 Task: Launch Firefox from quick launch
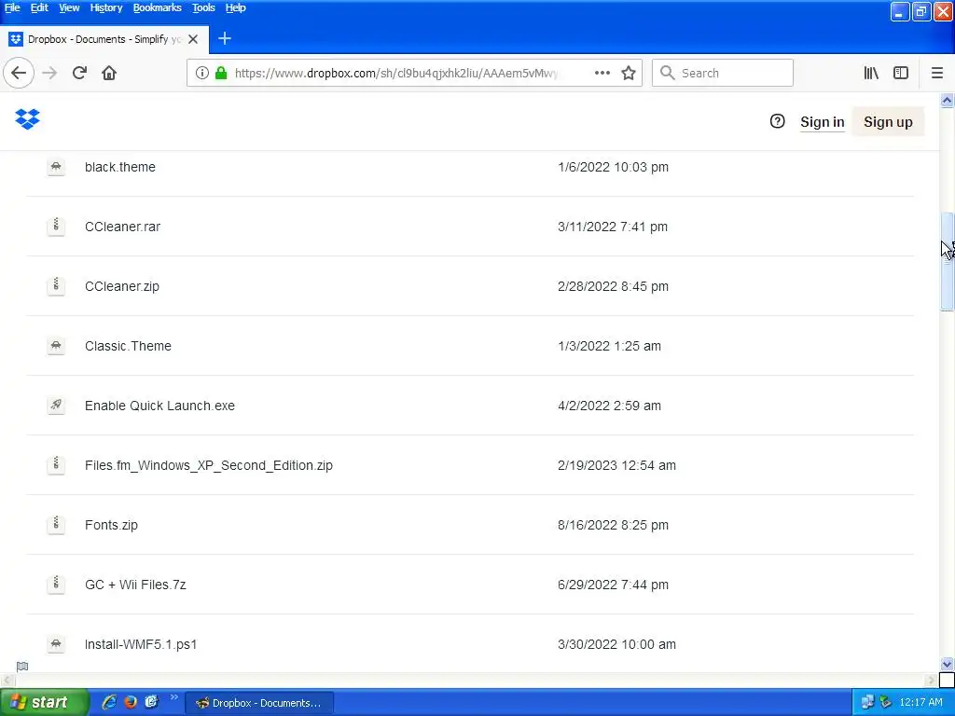coord(131,702)
